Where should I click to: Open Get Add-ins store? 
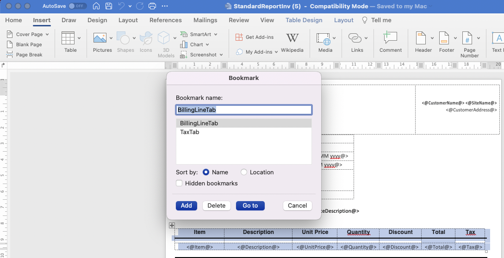(x=255, y=37)
